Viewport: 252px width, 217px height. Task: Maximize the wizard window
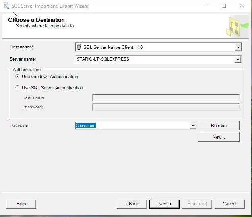click(x=224, y=6)
